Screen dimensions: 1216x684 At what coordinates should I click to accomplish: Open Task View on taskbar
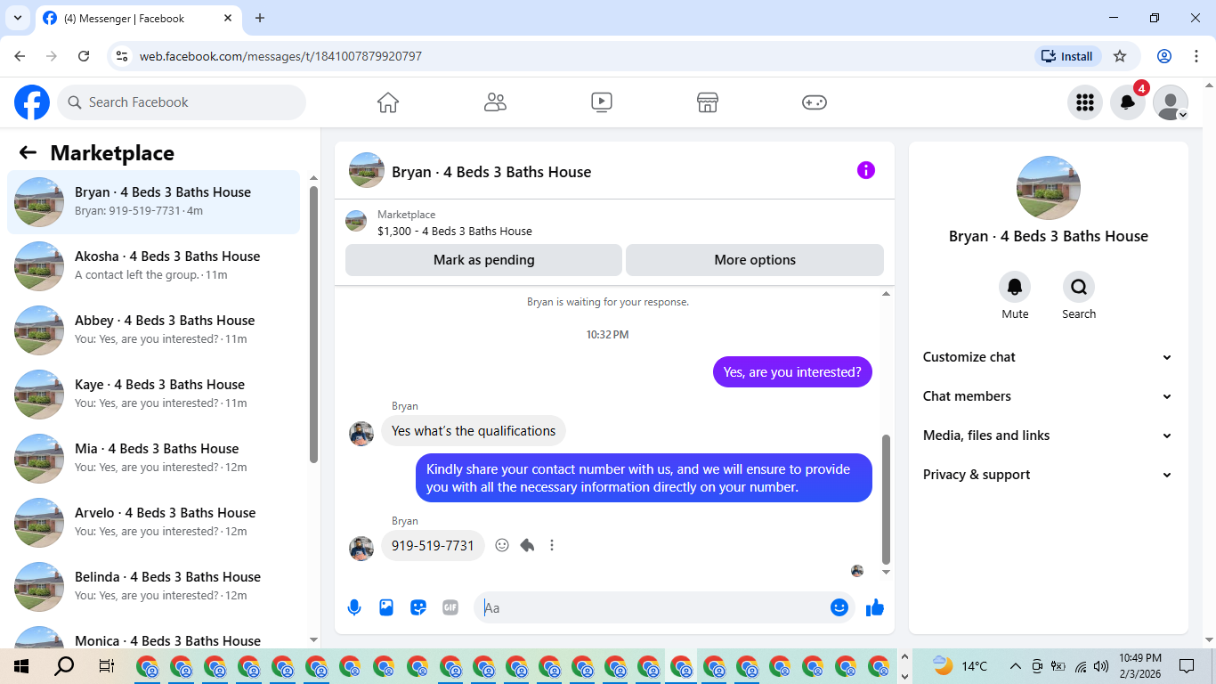coord(106,666)
